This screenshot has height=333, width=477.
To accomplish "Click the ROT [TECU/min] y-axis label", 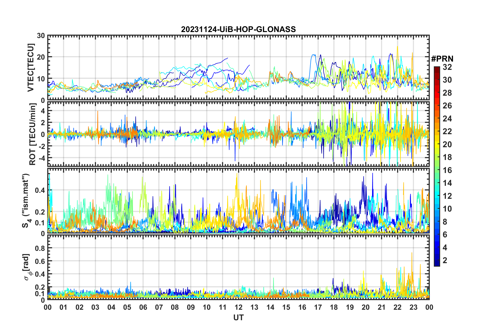I will (x=32, y=134).
